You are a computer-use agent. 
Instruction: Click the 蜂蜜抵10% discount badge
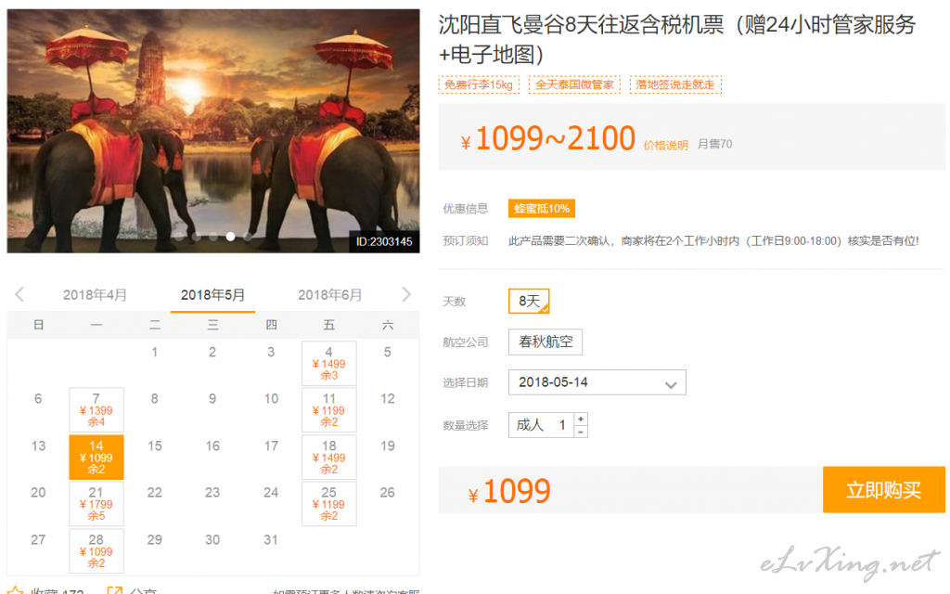(542, 209)
